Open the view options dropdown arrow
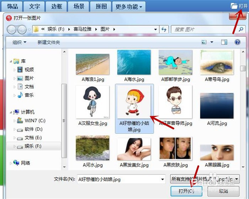 (x=212, y=42)
